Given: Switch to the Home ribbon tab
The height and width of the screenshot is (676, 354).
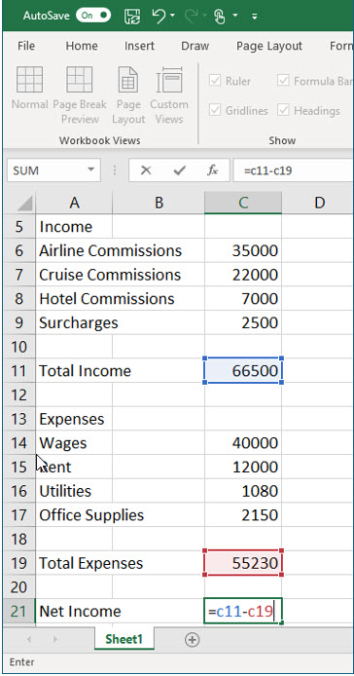Looking at the screenshot, I should click(x=82, y=46).
